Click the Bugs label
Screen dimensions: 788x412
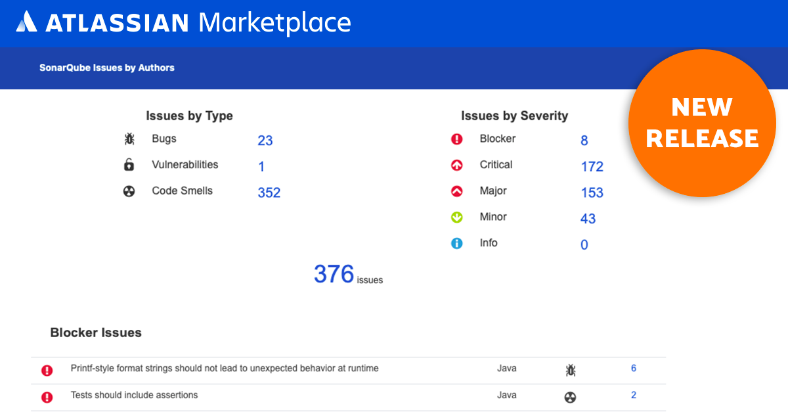pos(164,139)
